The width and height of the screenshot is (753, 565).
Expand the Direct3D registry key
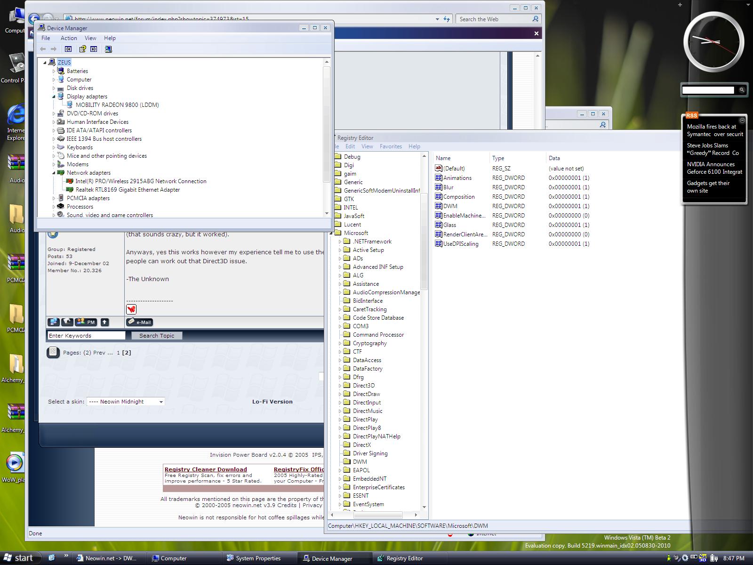coord(340,386)
